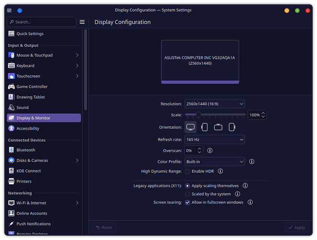Screen dimensions: 317x240
Task: Show info for screen tearing option
Action: pyautogui.click(x=250, y=202)
